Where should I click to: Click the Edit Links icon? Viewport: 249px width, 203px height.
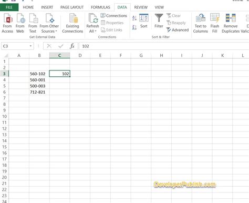[103, 30]
